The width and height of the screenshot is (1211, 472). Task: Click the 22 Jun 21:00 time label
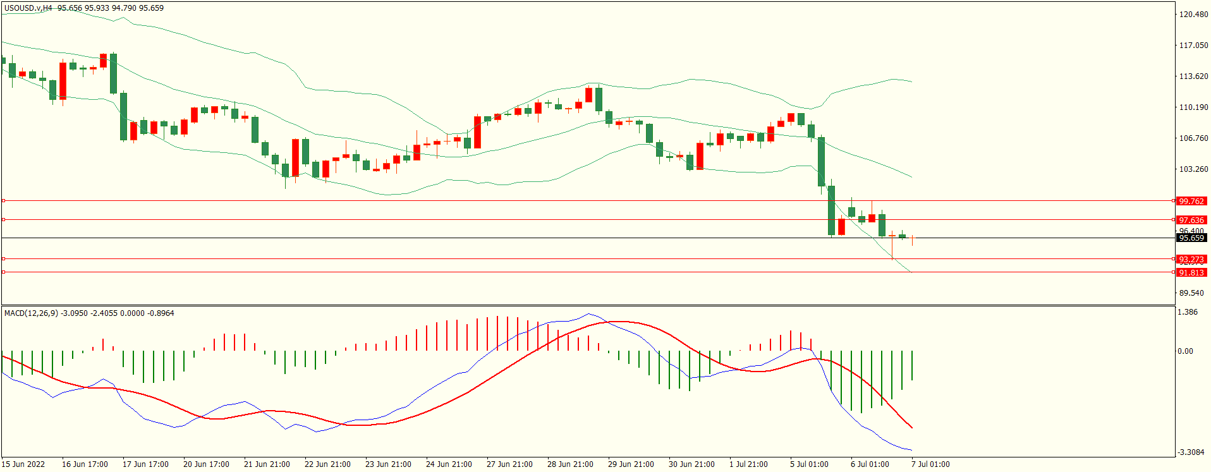pyautogui.click(x=327, y=464)
